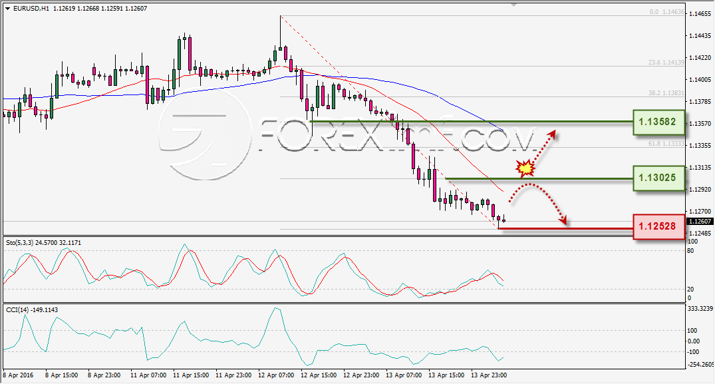The width and height of the screenshot is (715, 384).
Task: Click the 1.13135 price scale value
Action: pos(700,167)
